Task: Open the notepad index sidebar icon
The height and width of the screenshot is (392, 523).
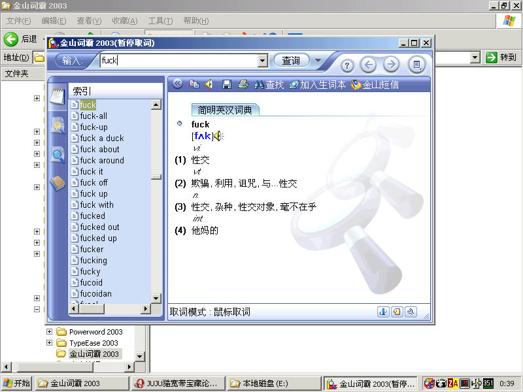Action: [x=58, y=96]
